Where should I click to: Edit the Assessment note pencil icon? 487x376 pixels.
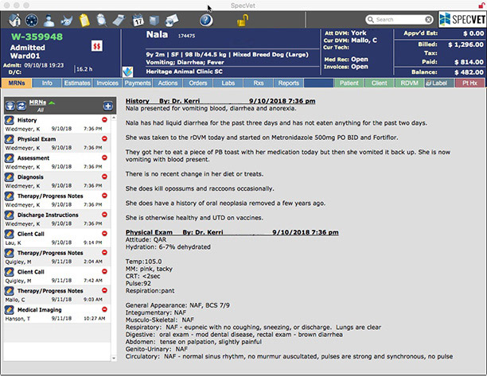[x=10, y=158]
